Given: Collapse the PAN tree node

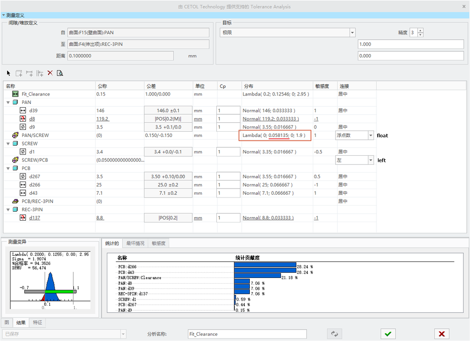Looking at the screenshot, I should (8, 102).
